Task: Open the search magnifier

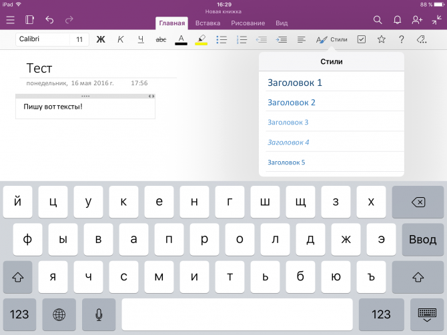Action: click(x=378, y=20)
